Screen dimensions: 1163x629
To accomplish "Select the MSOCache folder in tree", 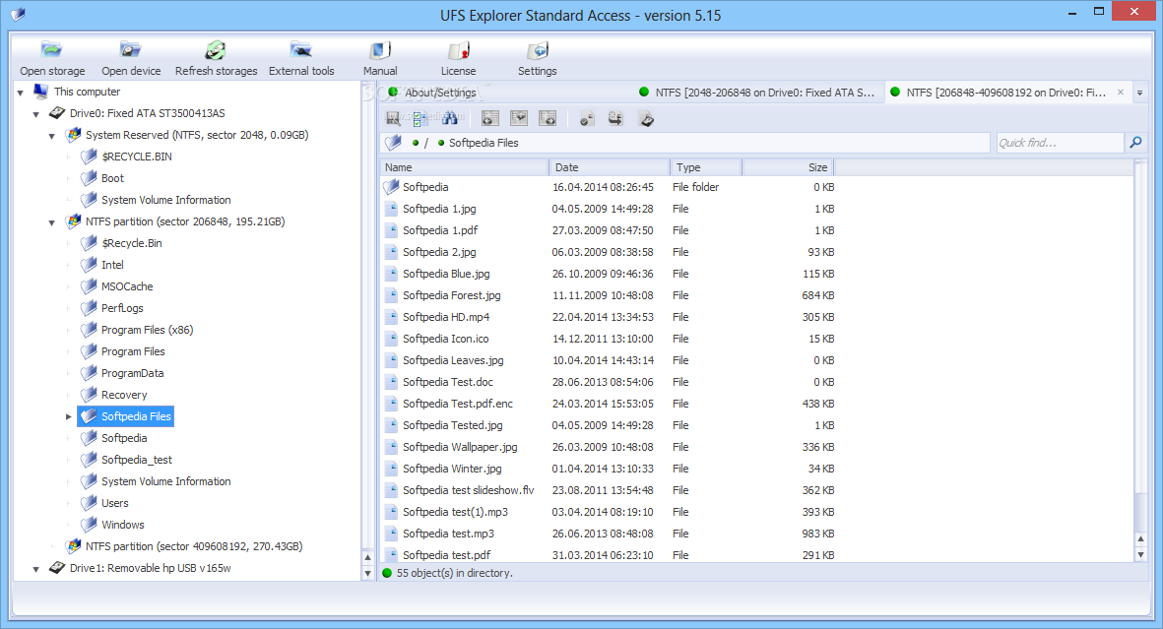I will (x=127, y=286).
